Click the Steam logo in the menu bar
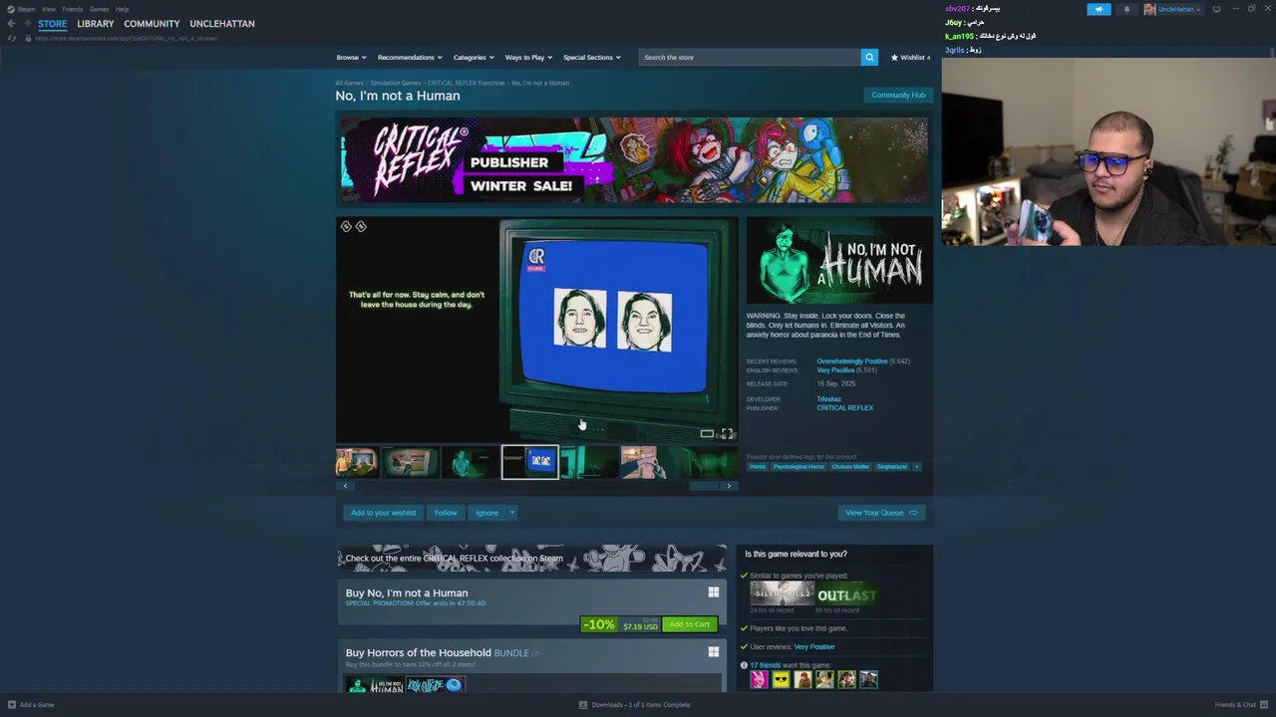 (x=12, y=9)
